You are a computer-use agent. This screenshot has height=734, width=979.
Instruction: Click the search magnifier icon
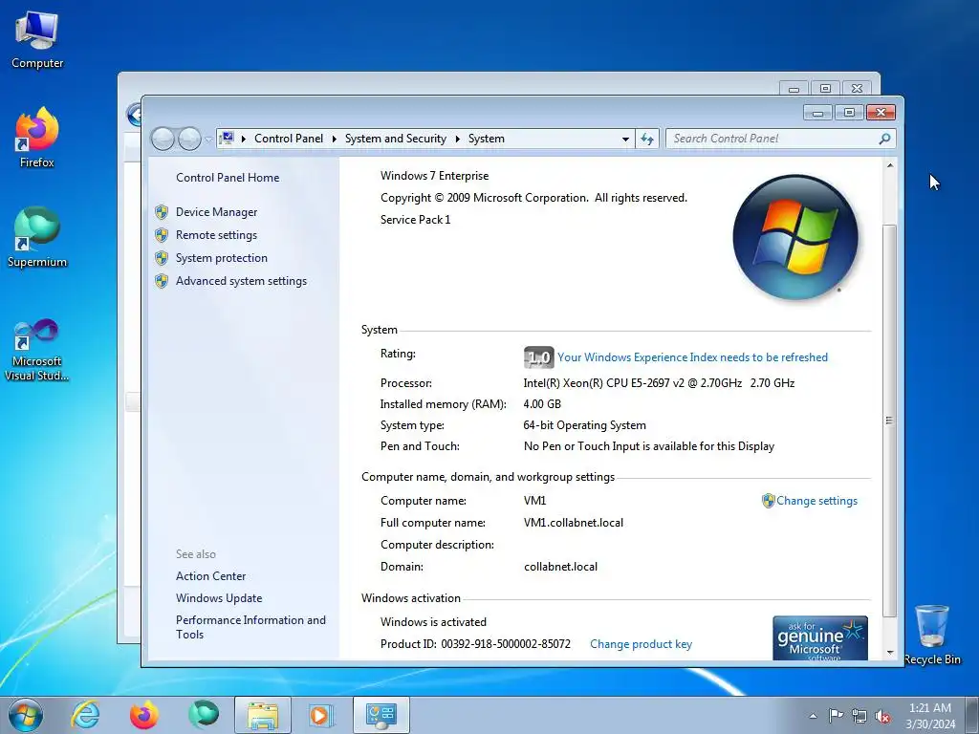(x=884, y=139)
